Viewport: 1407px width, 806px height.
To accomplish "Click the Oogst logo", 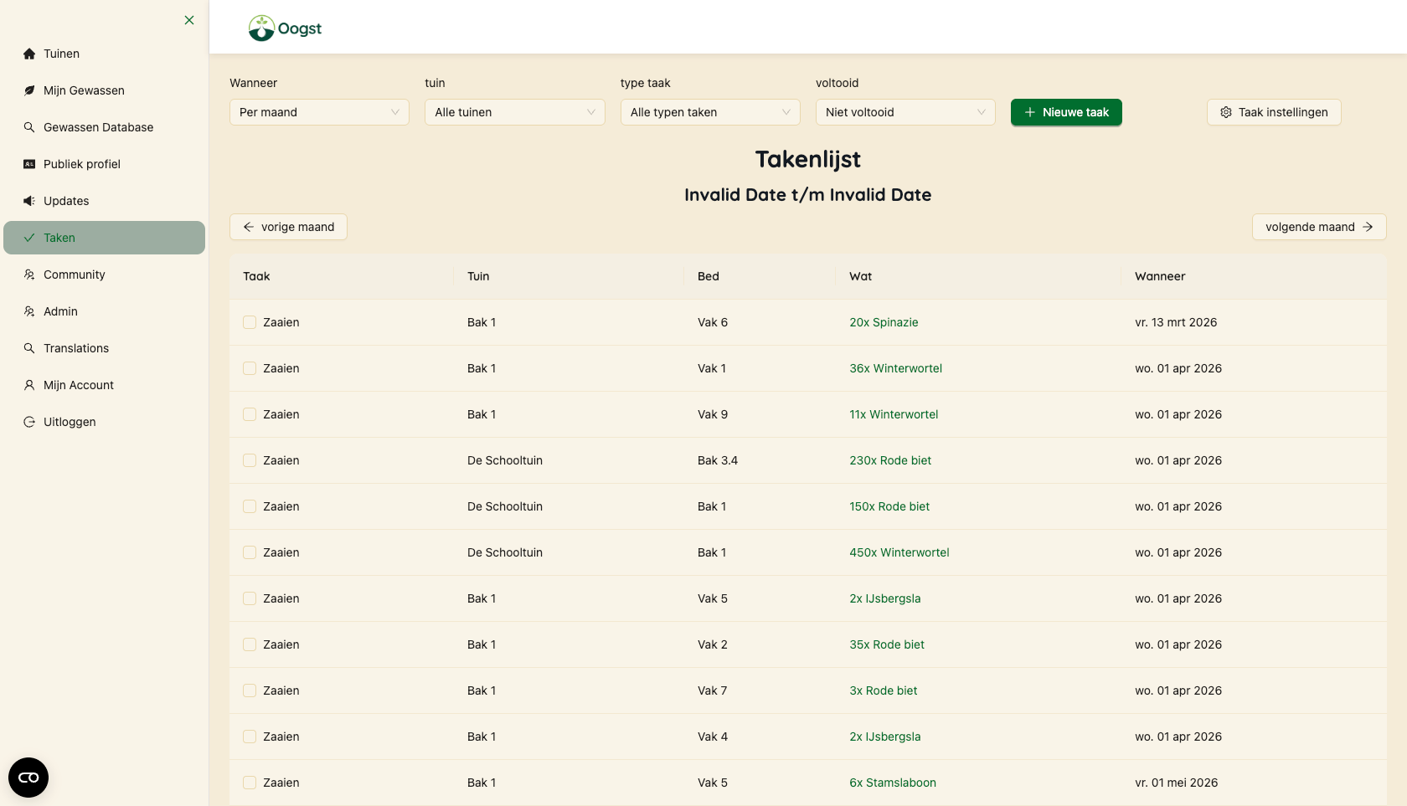I will click(285, 28).
